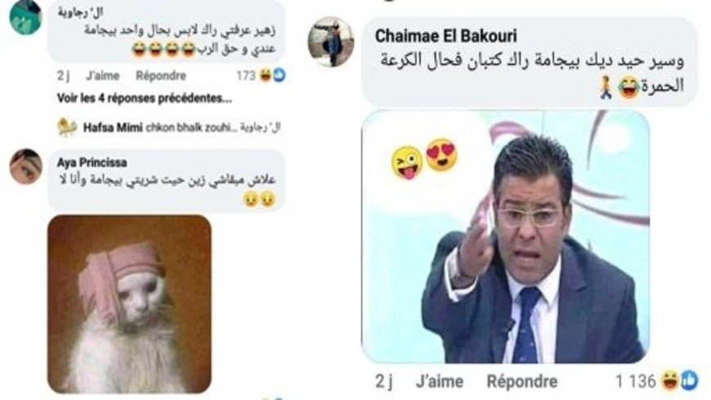Open the man in suit pointing image
The width and height of the screenshot is (711, 400).
click(505, 237)
